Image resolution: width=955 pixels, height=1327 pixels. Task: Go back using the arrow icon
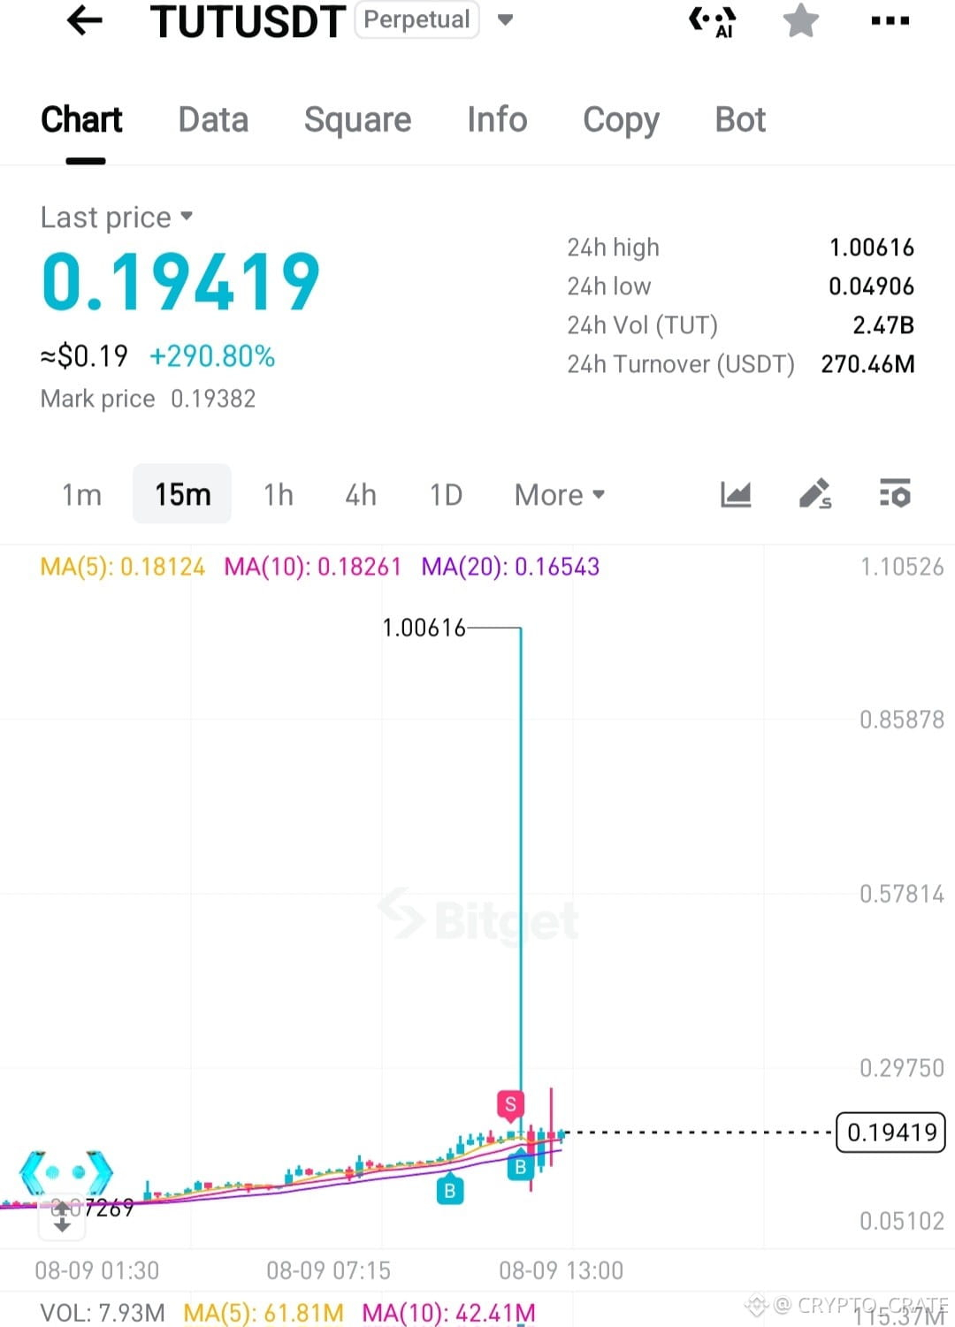point(85,20)
